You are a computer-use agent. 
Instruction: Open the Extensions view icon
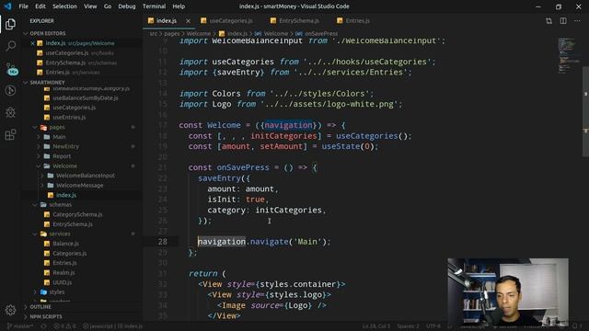tap(10, 134)
